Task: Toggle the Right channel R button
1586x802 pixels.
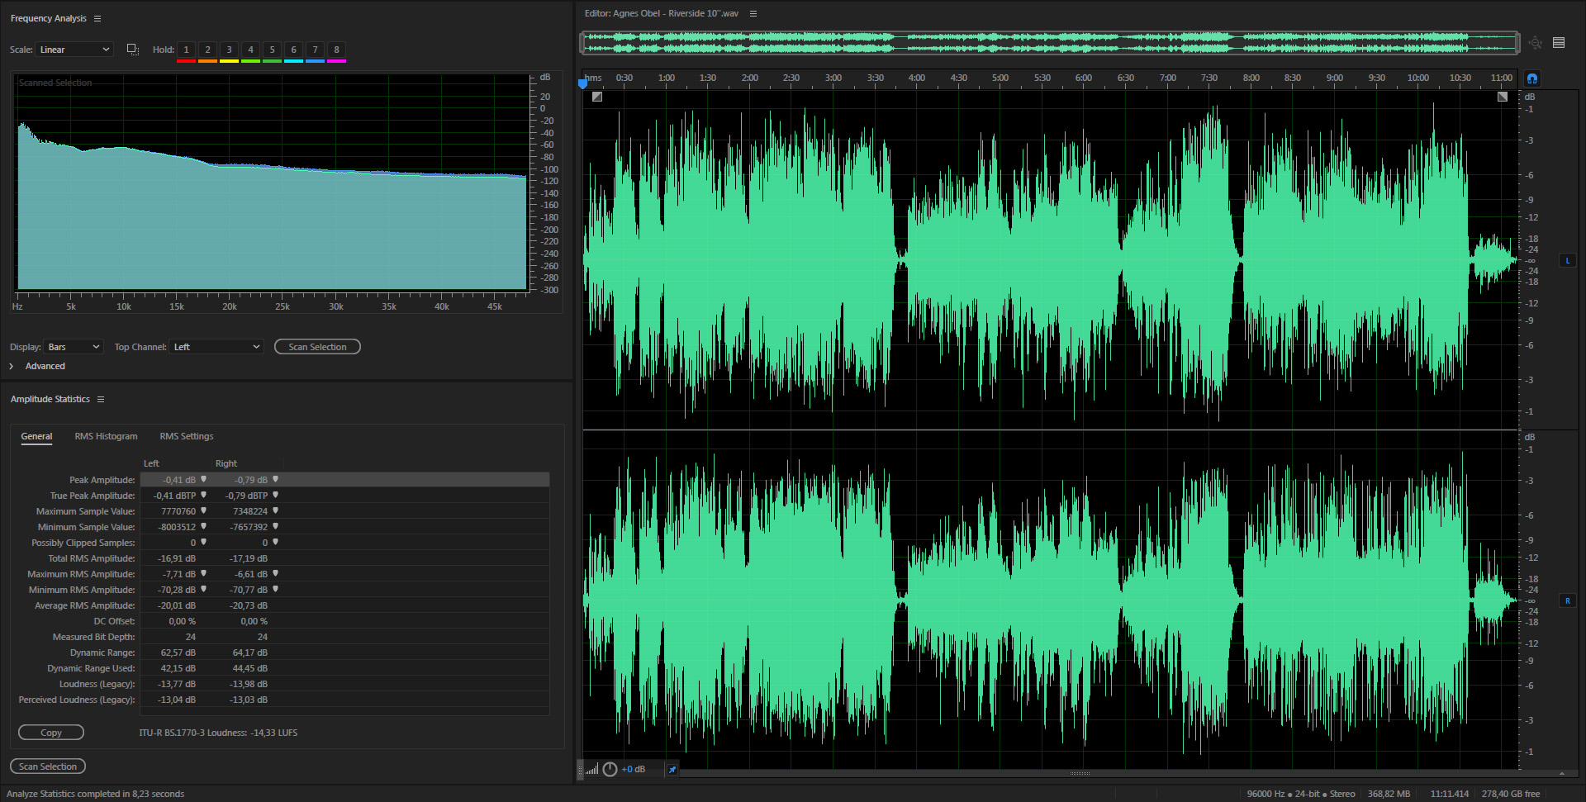Action: coord(1567,600)
